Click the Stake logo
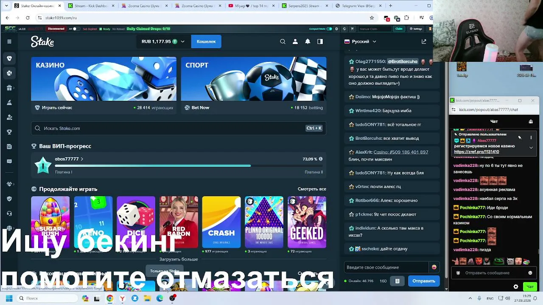Image resolution: width=543 pixels, height=305 pixels. point(42,42)
